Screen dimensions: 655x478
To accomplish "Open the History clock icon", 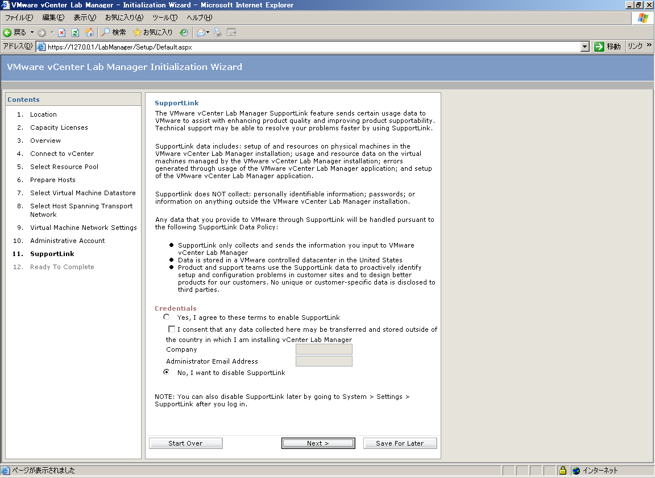I will point(184,32).
